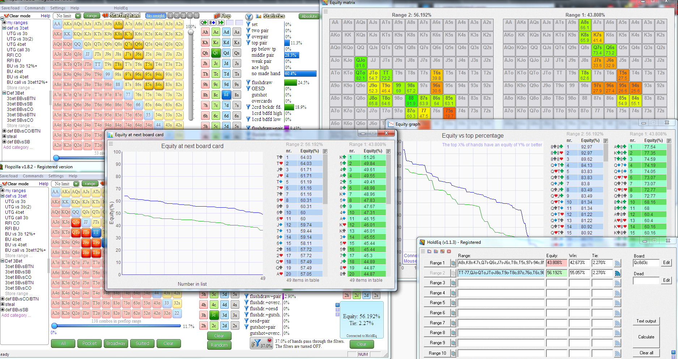This screenshot has height=359, width=678.
Task: Open hamburger menu in Equity at next board card window
Action: tap(111, 144)
